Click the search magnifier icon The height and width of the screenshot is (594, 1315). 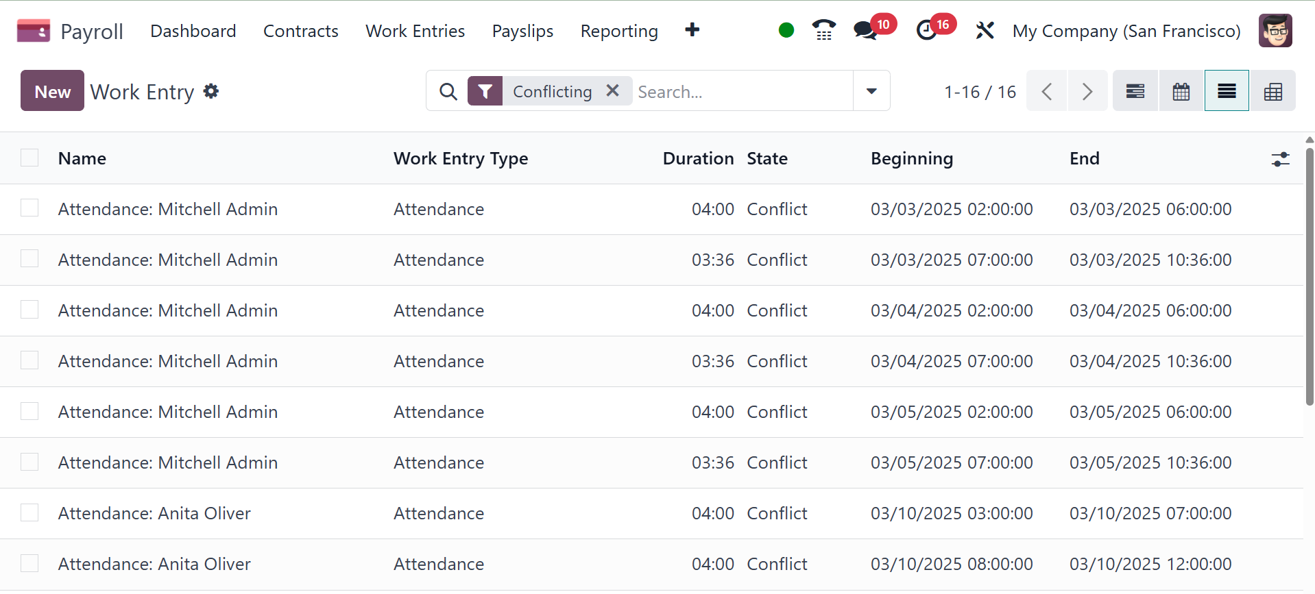(448, 91)
